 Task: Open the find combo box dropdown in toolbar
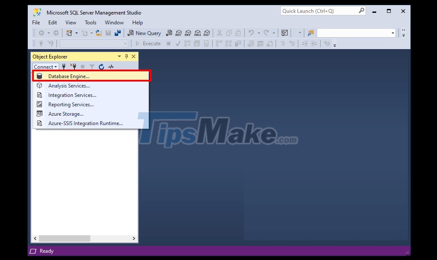(x=393, y=33)
